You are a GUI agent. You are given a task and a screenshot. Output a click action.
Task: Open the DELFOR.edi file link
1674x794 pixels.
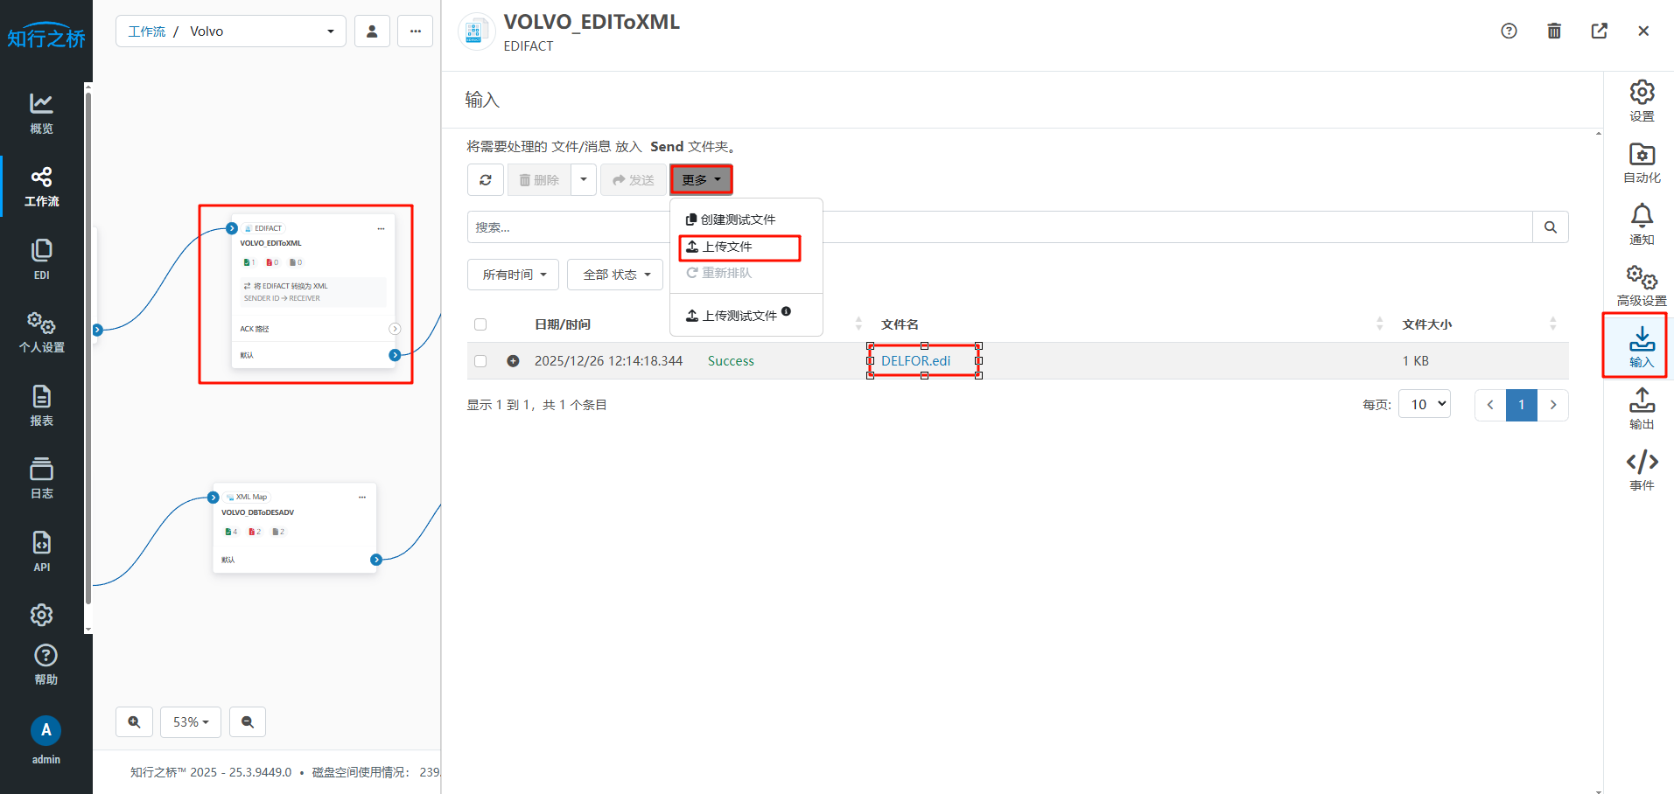pos(915,361)
